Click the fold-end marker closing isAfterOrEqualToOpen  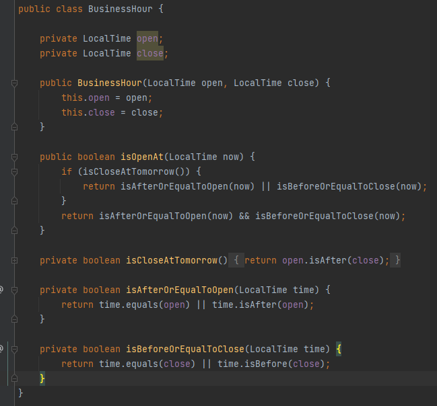pyautogui.click(x=15, y=319)
